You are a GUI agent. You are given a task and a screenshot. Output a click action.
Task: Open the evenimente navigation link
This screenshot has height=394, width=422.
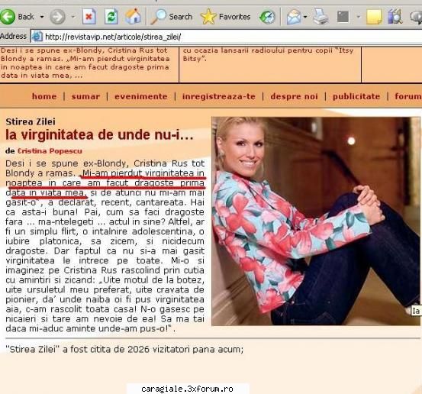click(x=141, y=96)
